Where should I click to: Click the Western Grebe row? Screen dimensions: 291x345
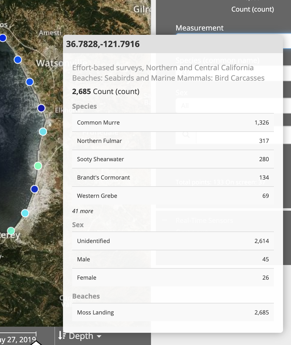point(173,196)
